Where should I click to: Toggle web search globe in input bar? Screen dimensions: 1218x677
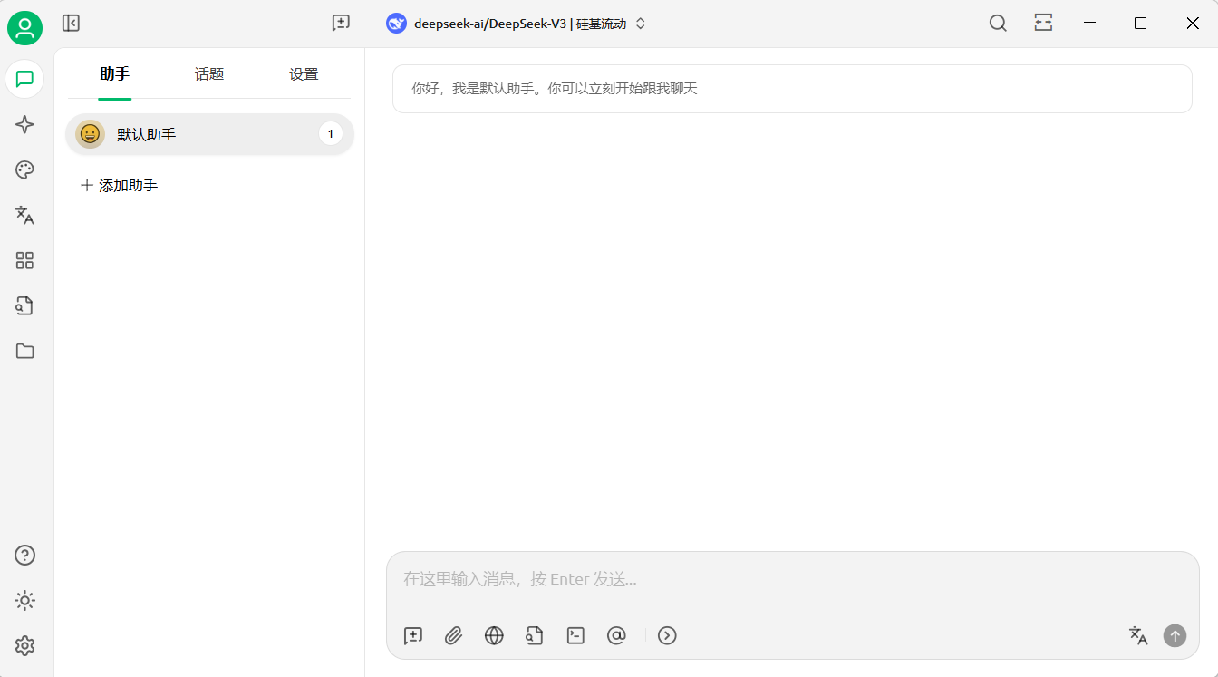tap(494, 635)
